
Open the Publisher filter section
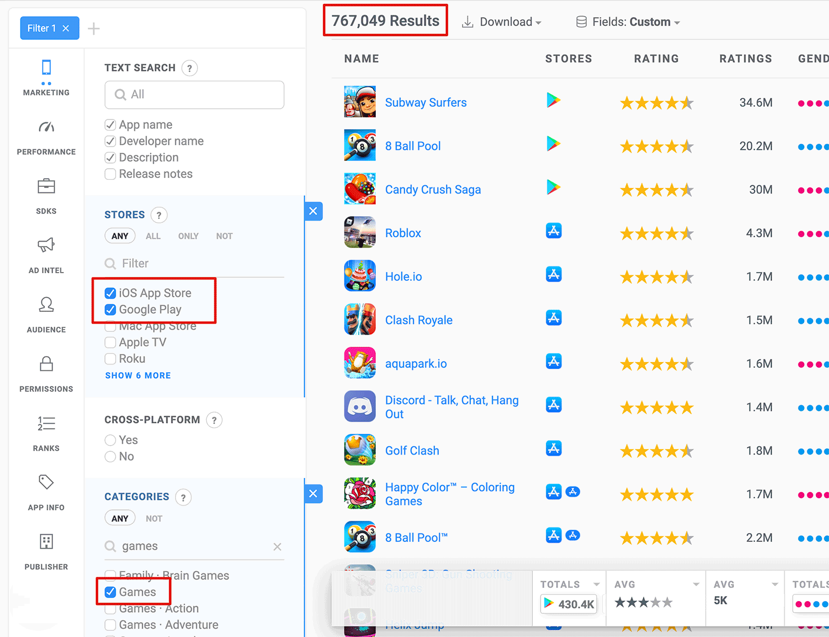tap(46, 552)
